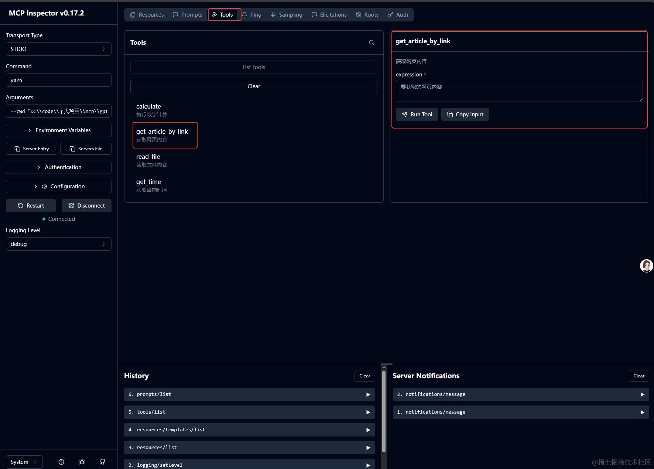Copy Server Entry to clipboard
This screenshot has height=469, width=654.
pos(32,149)
